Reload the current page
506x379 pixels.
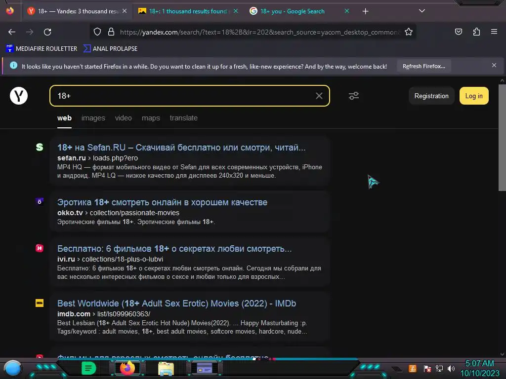[x=47, y=32]
